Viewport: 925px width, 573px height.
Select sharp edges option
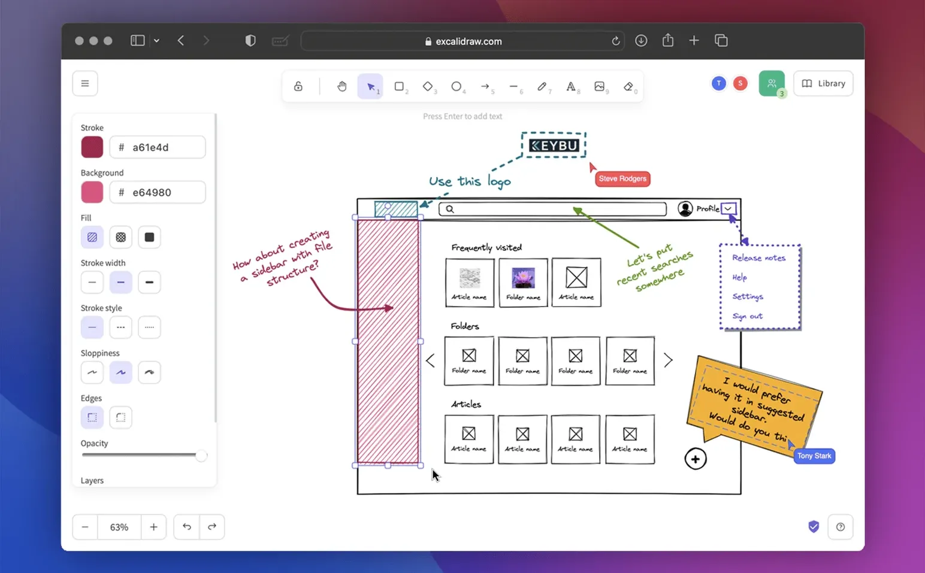[92, 417]
